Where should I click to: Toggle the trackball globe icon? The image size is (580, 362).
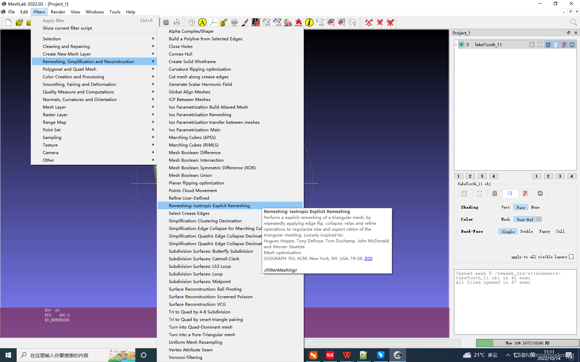[x=192, y=22]
